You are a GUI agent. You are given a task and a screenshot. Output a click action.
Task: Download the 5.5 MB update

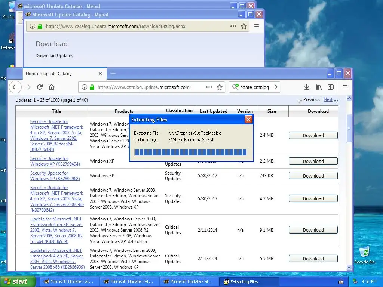click(x=313, y=259)
